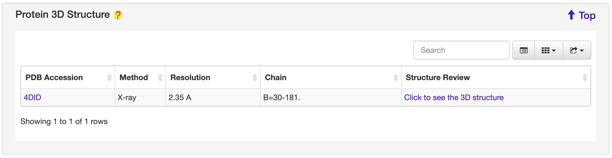Screen dimensions: 612x158
Task: Sort table by Structure Review header text
Action: click(438, 78)
